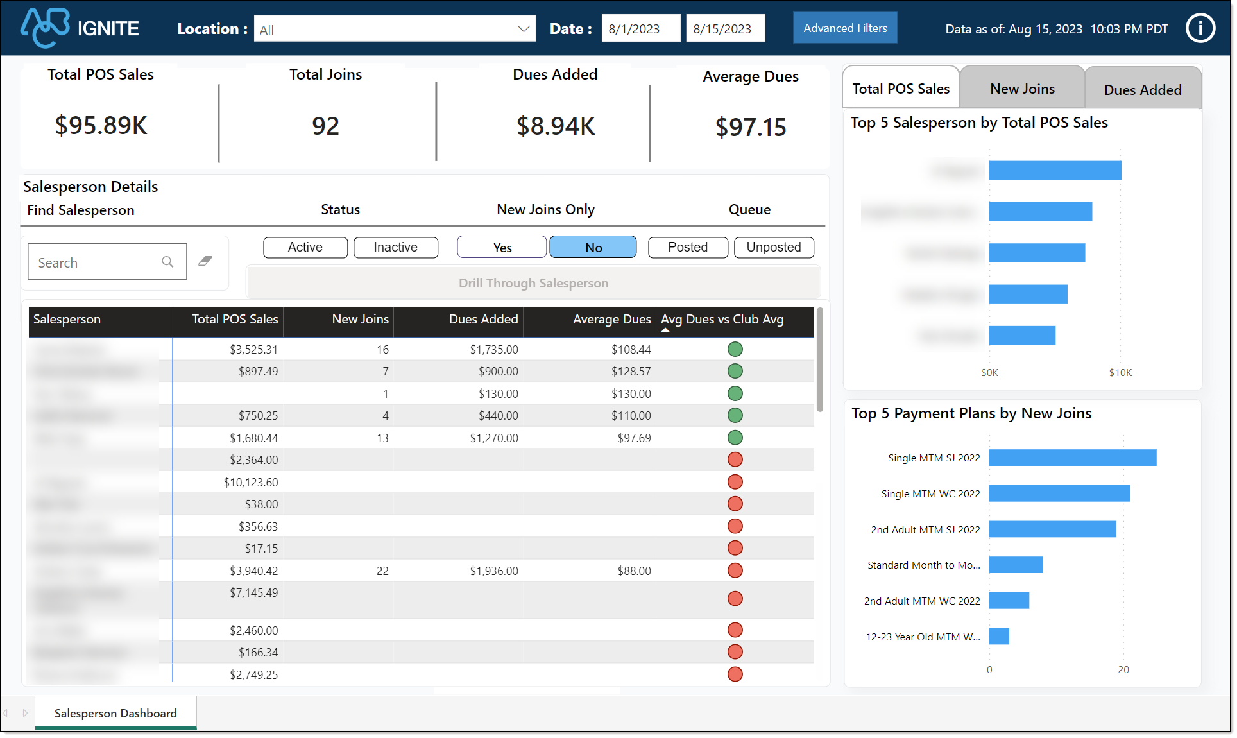Toggle the Inactive status filter
Screen dimensions: 1237x738
point(396,248)
